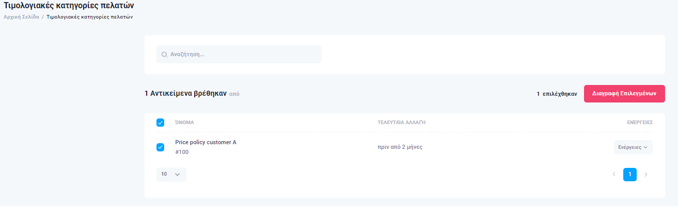This screenshot has height=206, width=678.
Task: Go to previous page arrow
Action: (x=614, y=175)
